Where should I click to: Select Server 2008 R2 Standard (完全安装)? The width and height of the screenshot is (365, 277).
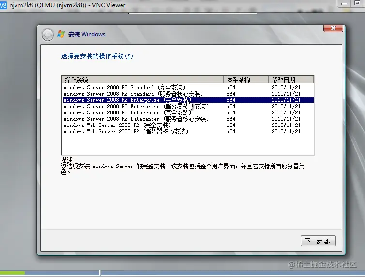pyautogui.click(x=188, y=87)
